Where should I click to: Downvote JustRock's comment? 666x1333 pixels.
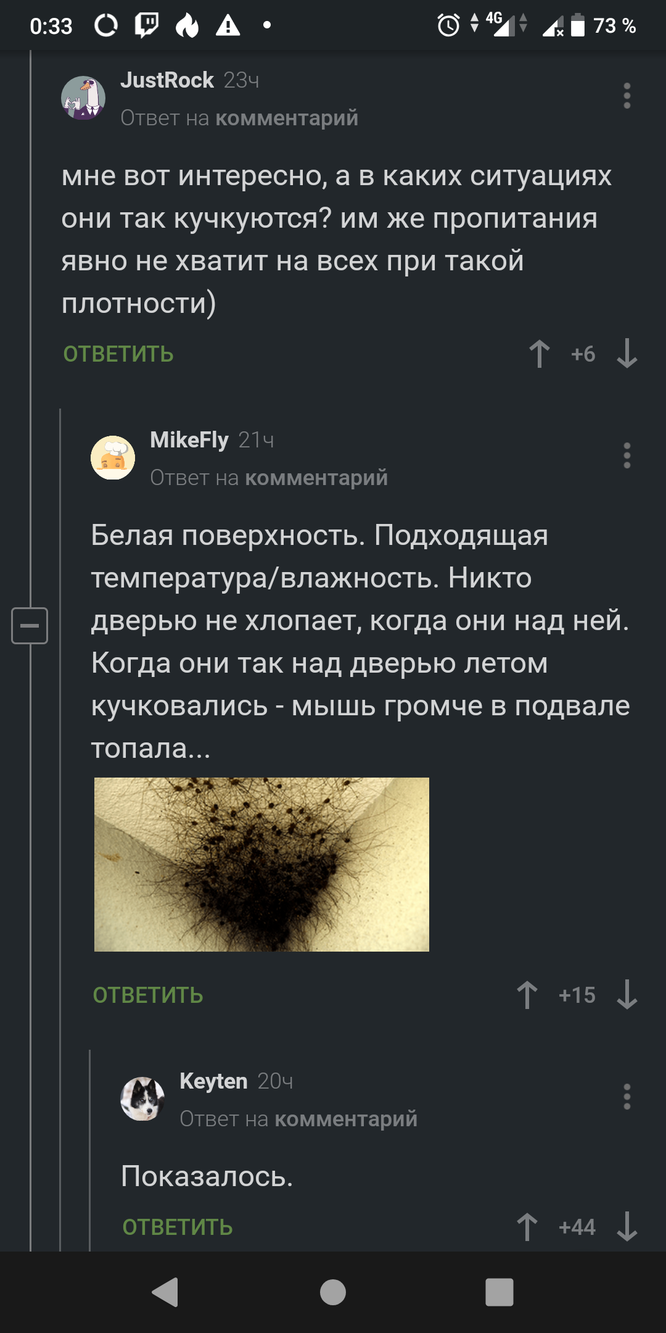pyautogui.click(x=627, y=354)
